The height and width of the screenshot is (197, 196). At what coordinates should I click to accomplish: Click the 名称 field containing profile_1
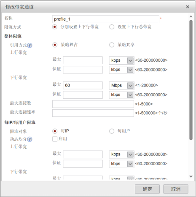click(x=105, y=19)
